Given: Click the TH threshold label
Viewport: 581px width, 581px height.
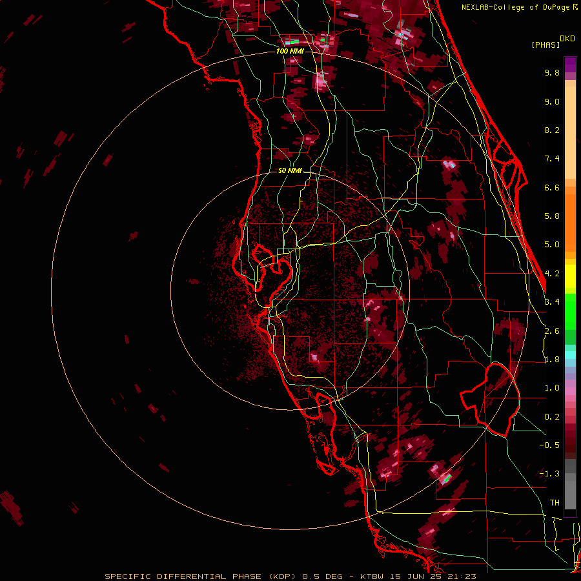Looking at the screenshot, I should (x=555, y=502).
